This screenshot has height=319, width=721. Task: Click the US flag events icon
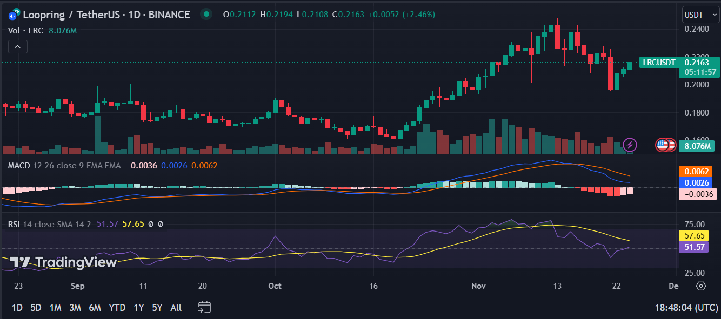click(663, 145)
